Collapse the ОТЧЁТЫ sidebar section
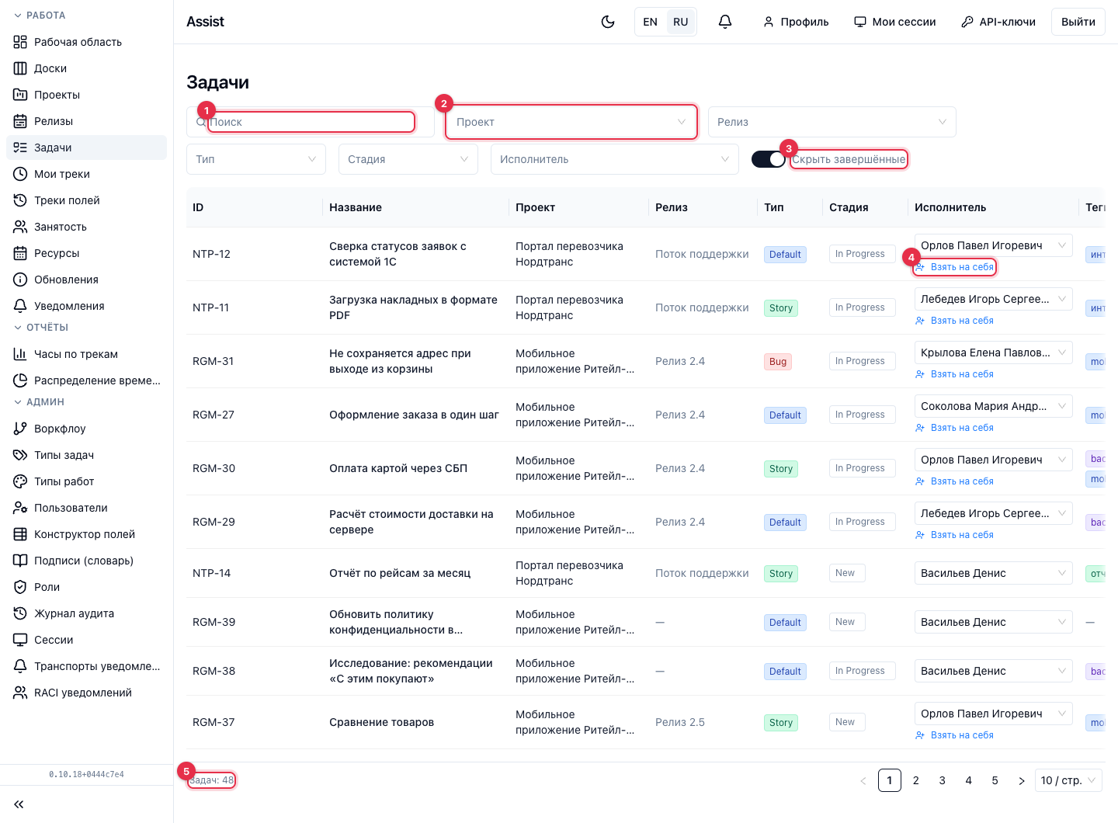The image size is (1118, 823). tap(42, 328)
